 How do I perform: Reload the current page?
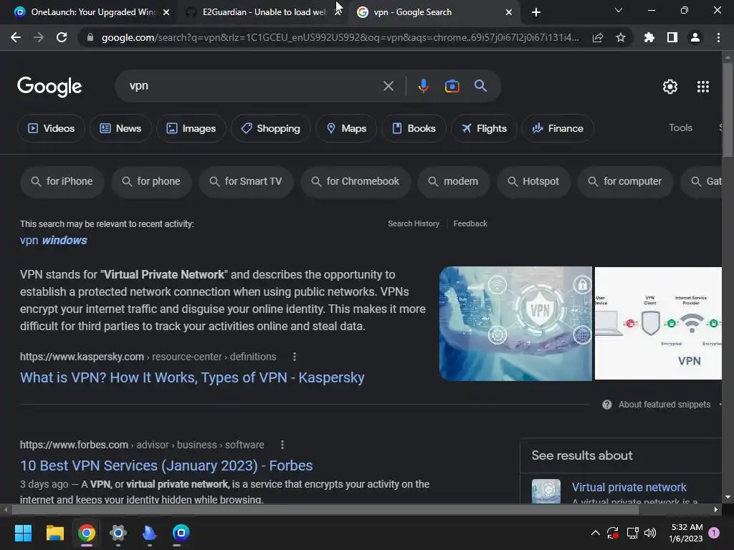pos(62,37)
